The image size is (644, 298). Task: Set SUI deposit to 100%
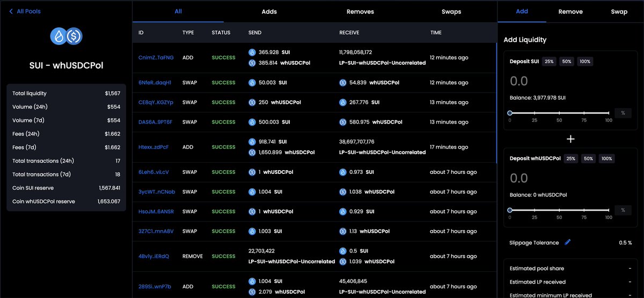coord(585,62)
